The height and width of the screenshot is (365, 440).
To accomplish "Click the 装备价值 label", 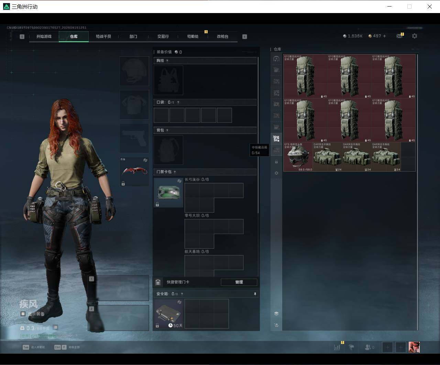I will tap(164, 52).
